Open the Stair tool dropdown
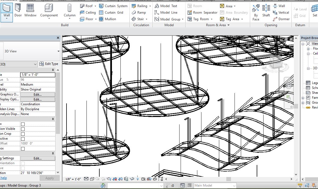This screenshot has height=189, width=318. click(147, 19)
